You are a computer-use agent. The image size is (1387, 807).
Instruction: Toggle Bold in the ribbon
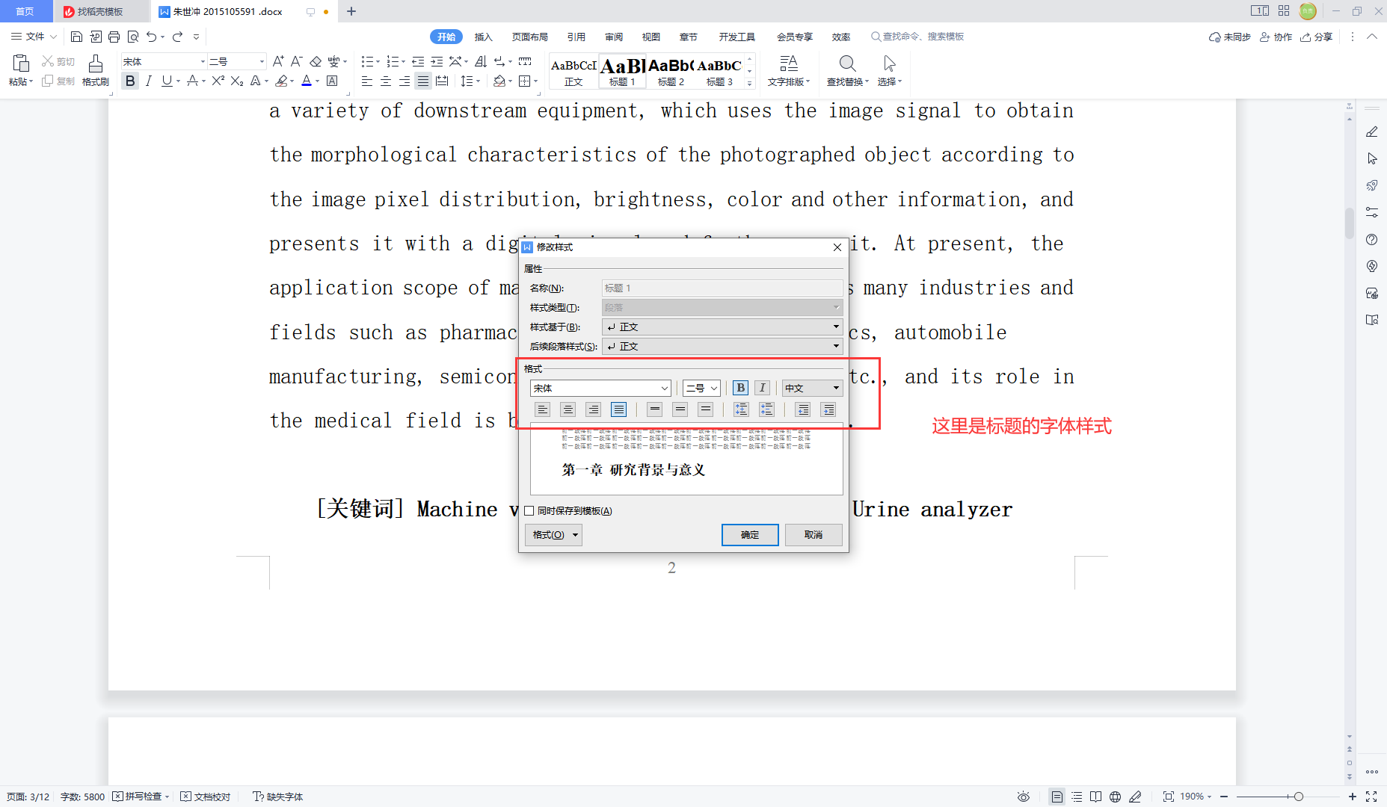(130, 81)
